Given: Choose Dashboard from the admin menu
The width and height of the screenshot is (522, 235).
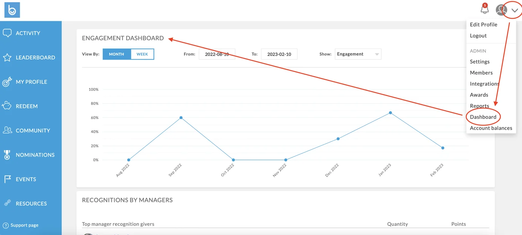Looking at the screenshot, I should pyautogui.click(x=483, y=117).
